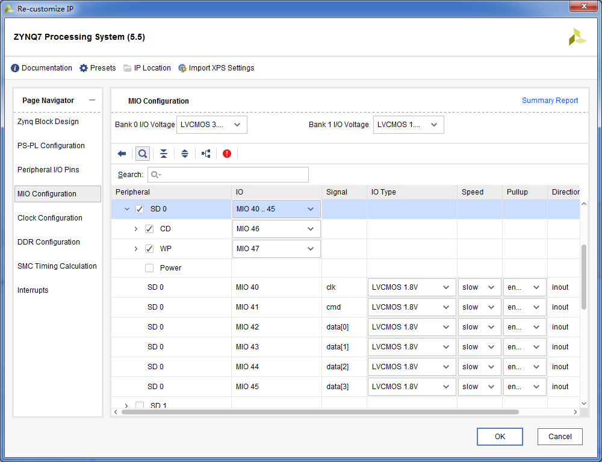602x462 pixels.
Task: Click the Xilinx logo icon
Action: click(x=577, y=37)
